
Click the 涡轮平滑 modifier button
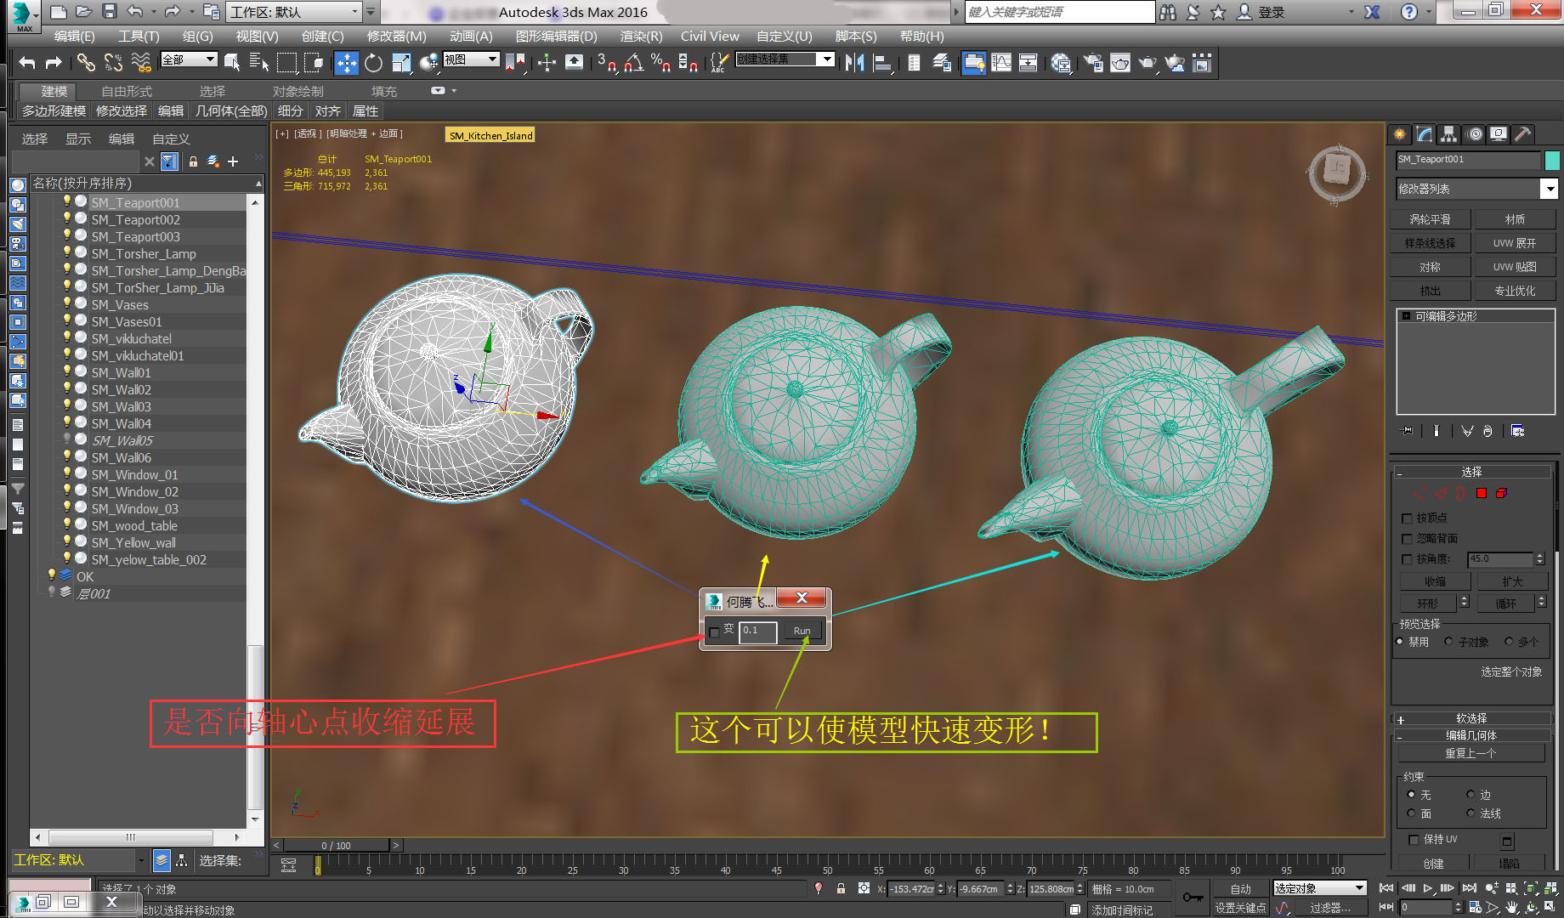click(1431, 219)
